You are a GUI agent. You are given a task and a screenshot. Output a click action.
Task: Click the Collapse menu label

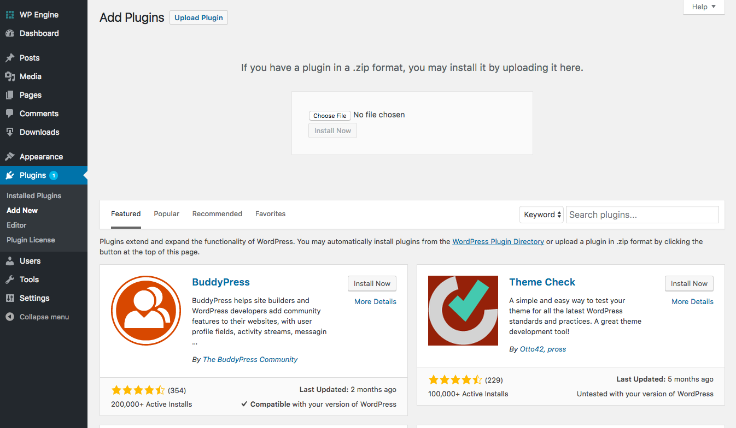[x=44, y=317]
